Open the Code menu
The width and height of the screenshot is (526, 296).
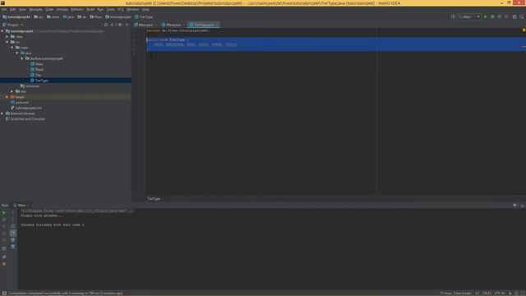tap(49, 9)
